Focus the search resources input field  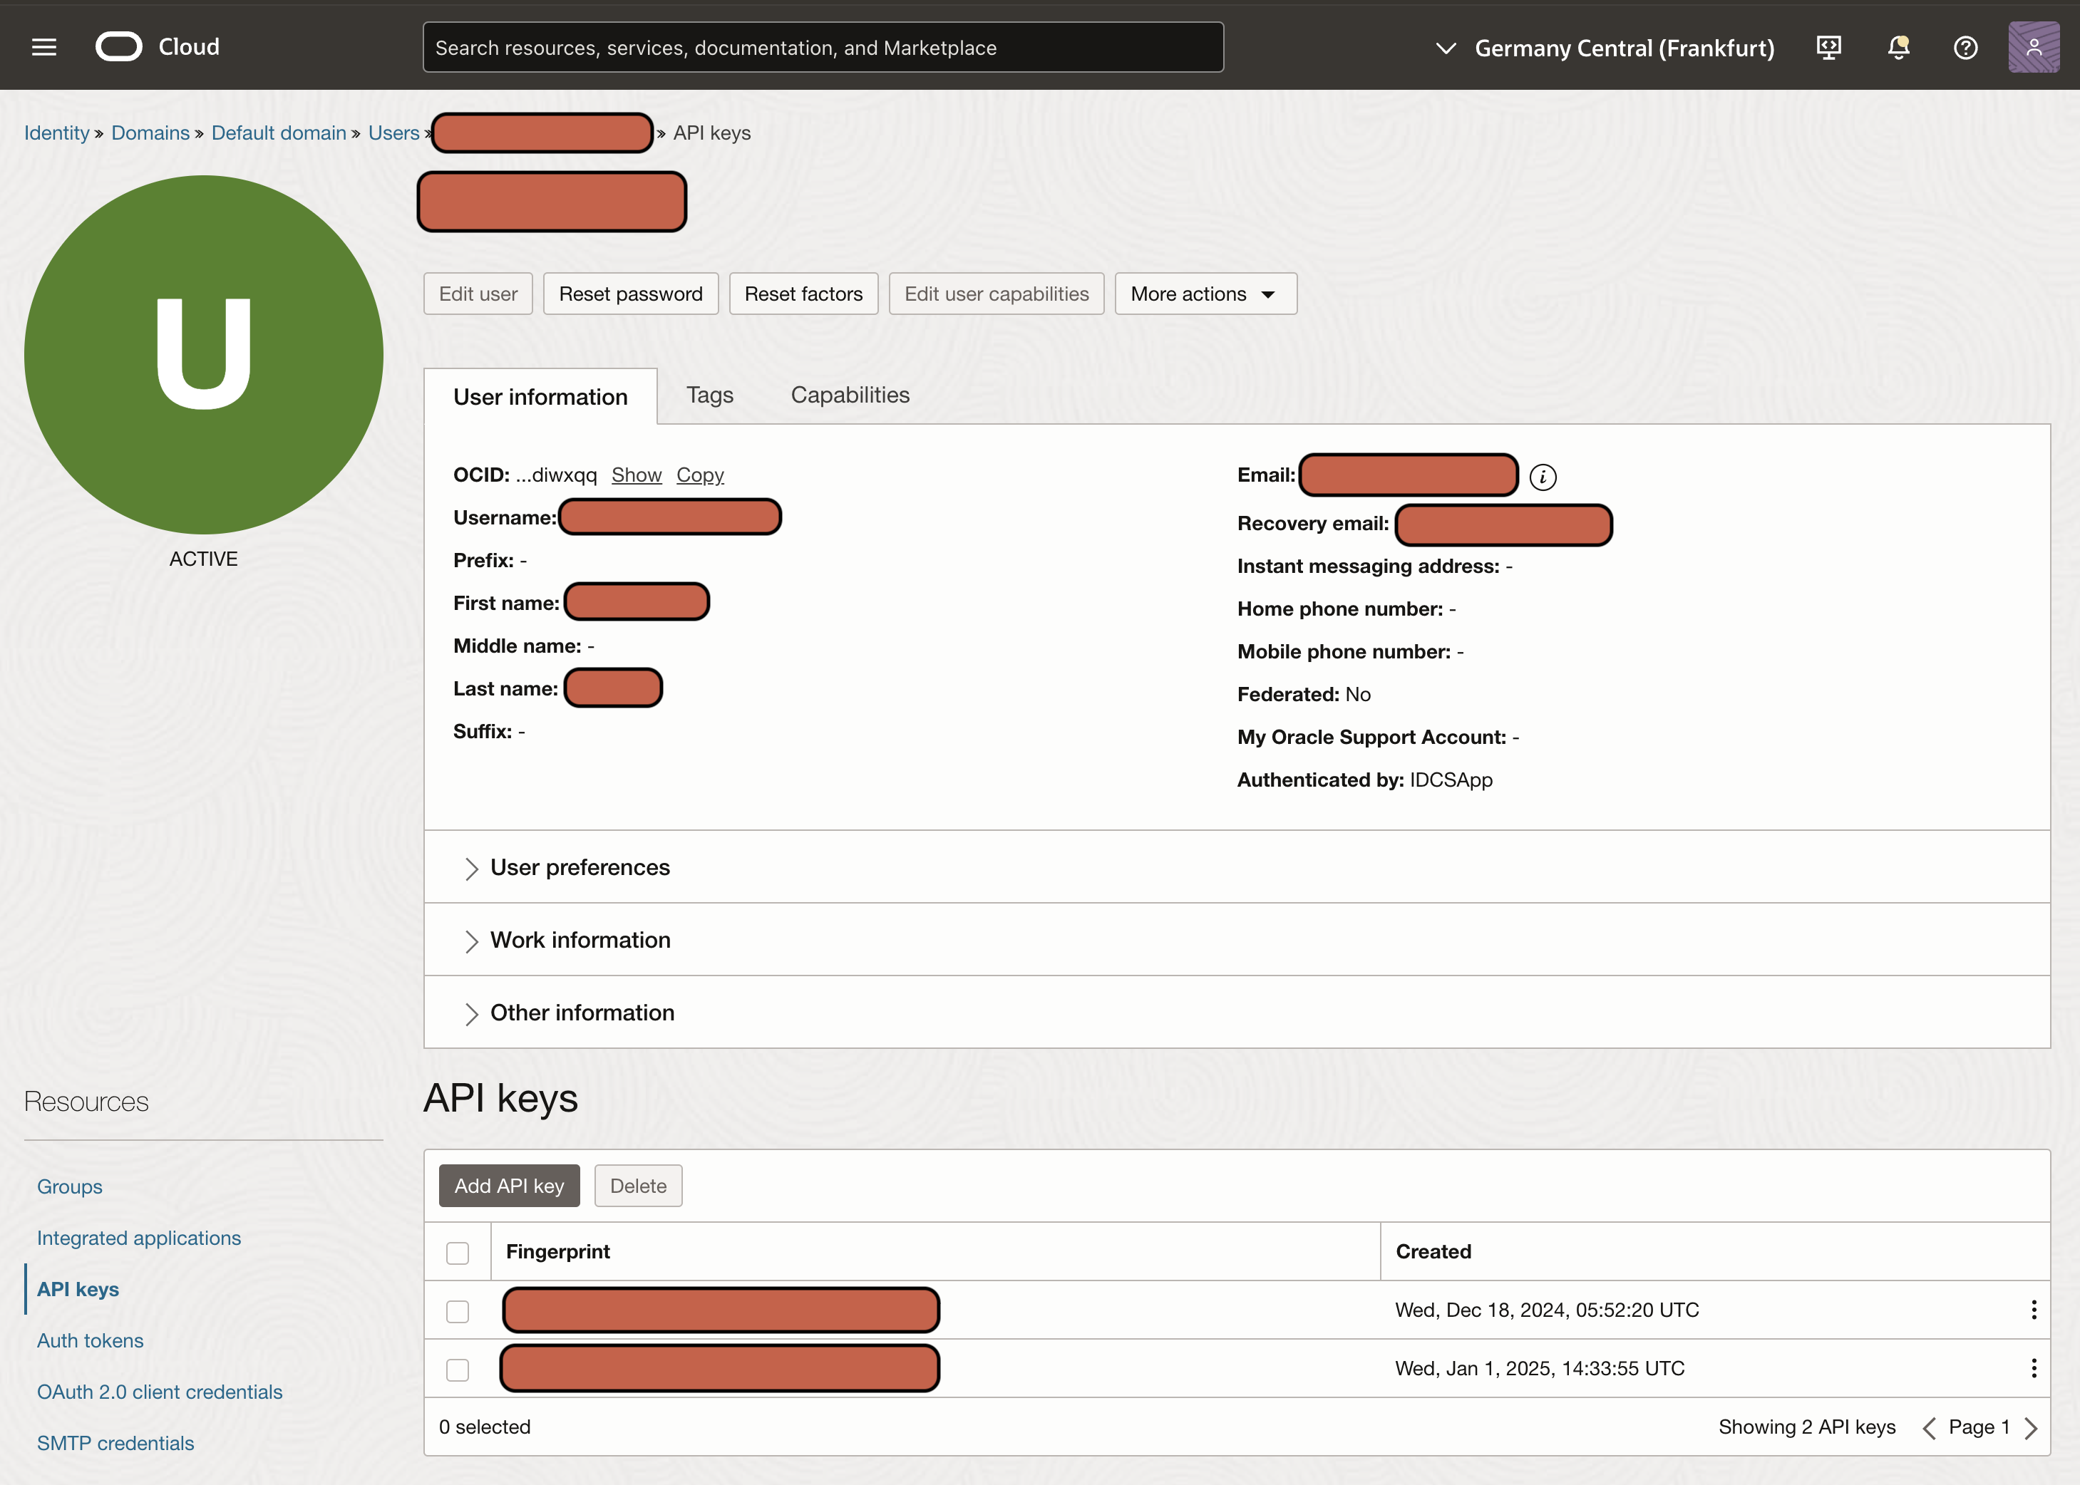[x=823, y=48]
